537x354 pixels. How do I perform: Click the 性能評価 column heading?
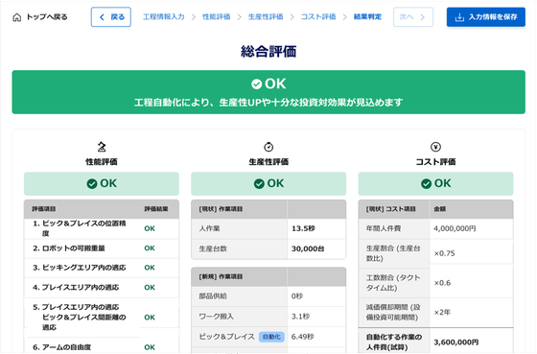click(x=102, y=162)
